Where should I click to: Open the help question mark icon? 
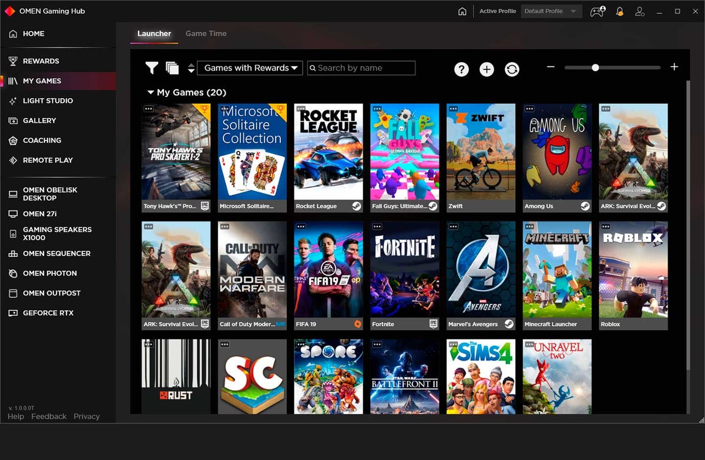(x=461, y=69)
